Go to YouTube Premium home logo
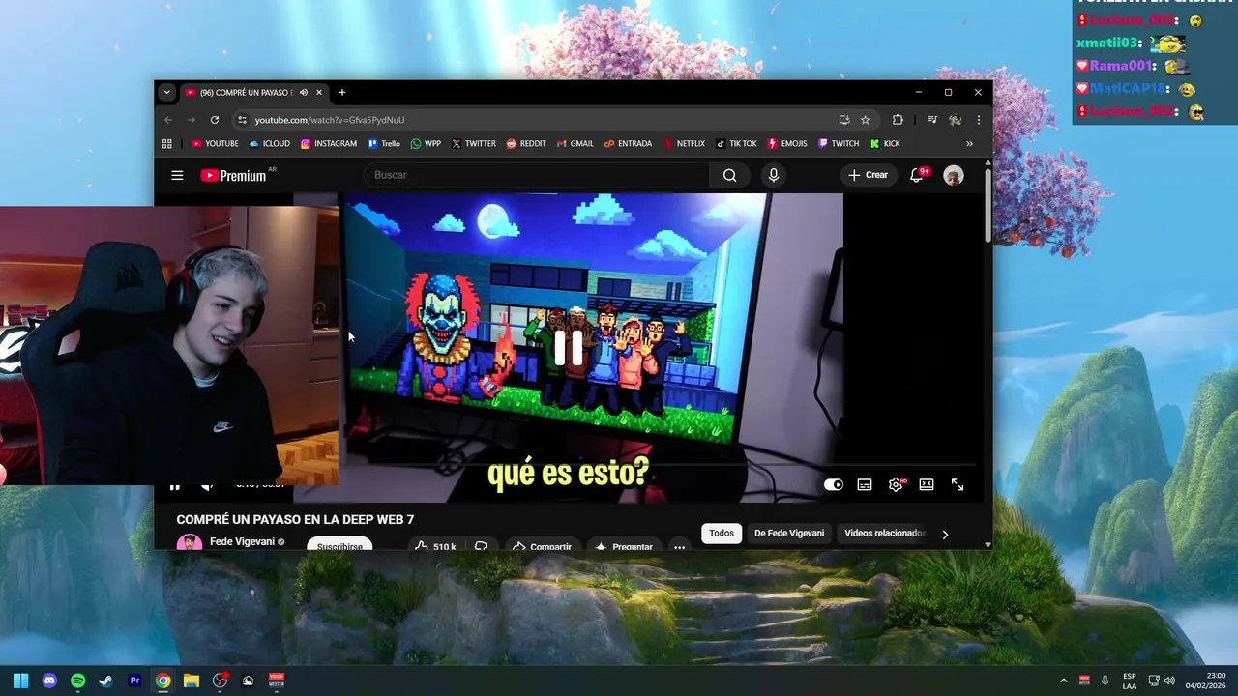Image resolution: width=1238 pixels, height=696 pixels. [x=233, y=175]
